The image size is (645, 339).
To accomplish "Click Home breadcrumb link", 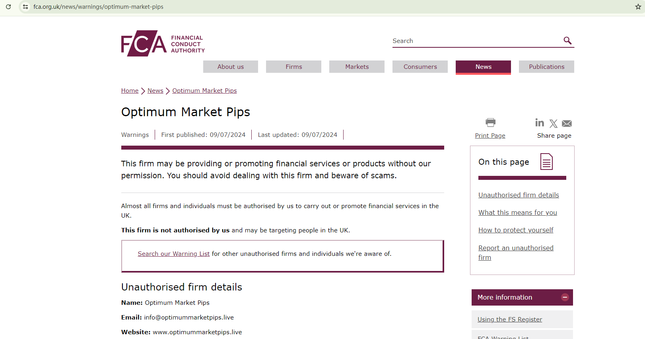I will pos(130,91).
